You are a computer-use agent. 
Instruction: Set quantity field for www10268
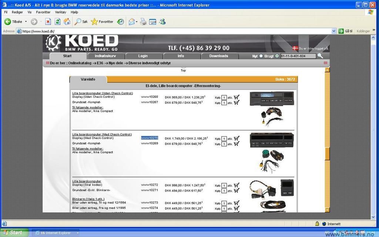[224, 97]
